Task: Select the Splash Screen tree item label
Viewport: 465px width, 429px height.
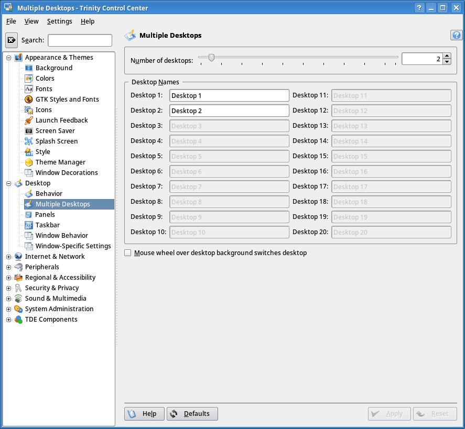Action: 57,141
